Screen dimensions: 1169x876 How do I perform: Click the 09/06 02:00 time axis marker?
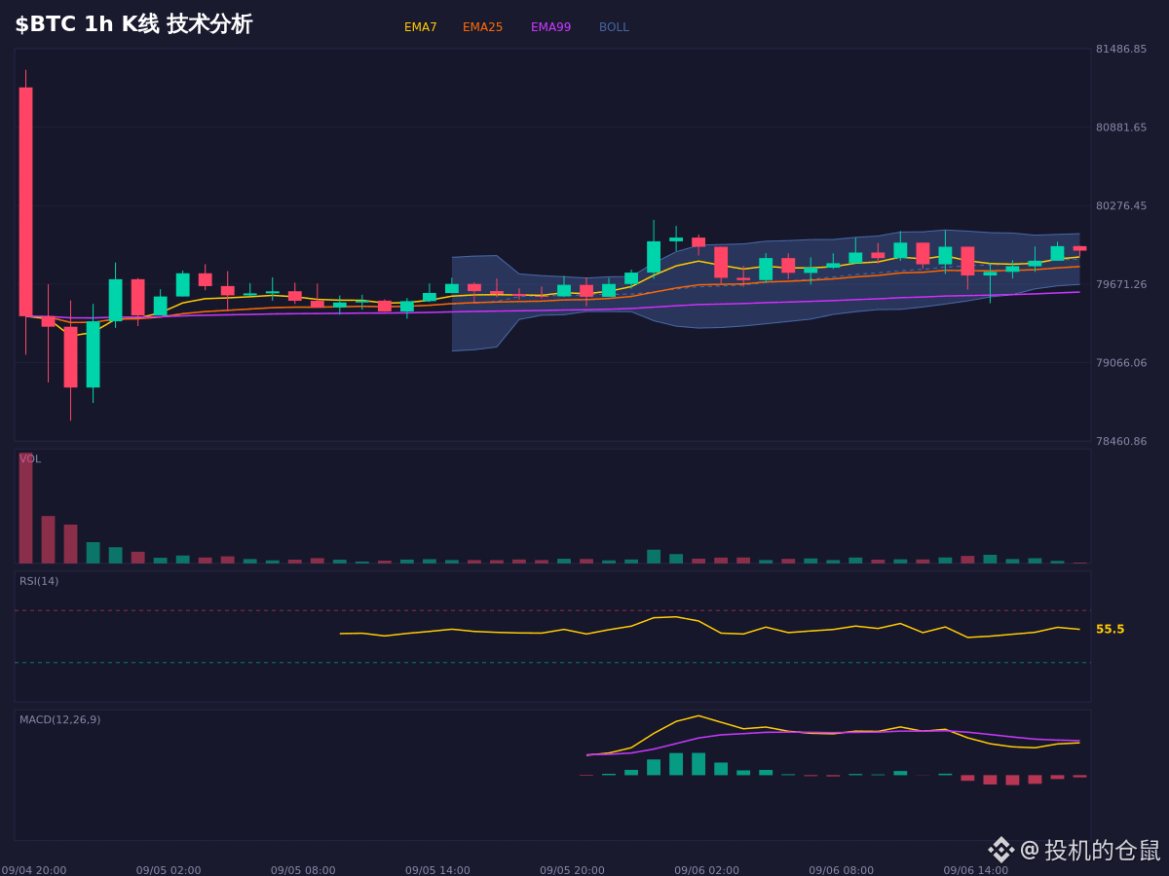(x=706, y=870)
